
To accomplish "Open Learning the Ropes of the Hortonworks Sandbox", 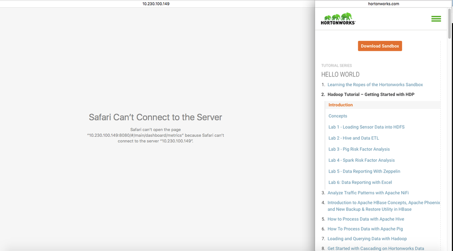I will (x=375, y=85).
